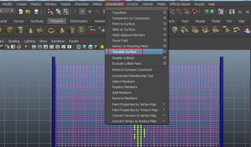Create a polygon cylinder from shelf
251x147 pixels.
pos(20,30)
